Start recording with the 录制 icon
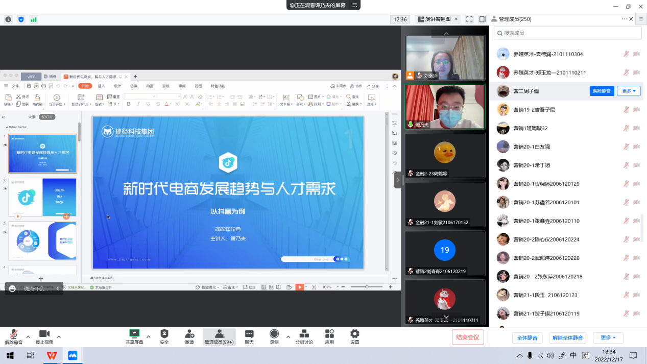 pos(274,334)
